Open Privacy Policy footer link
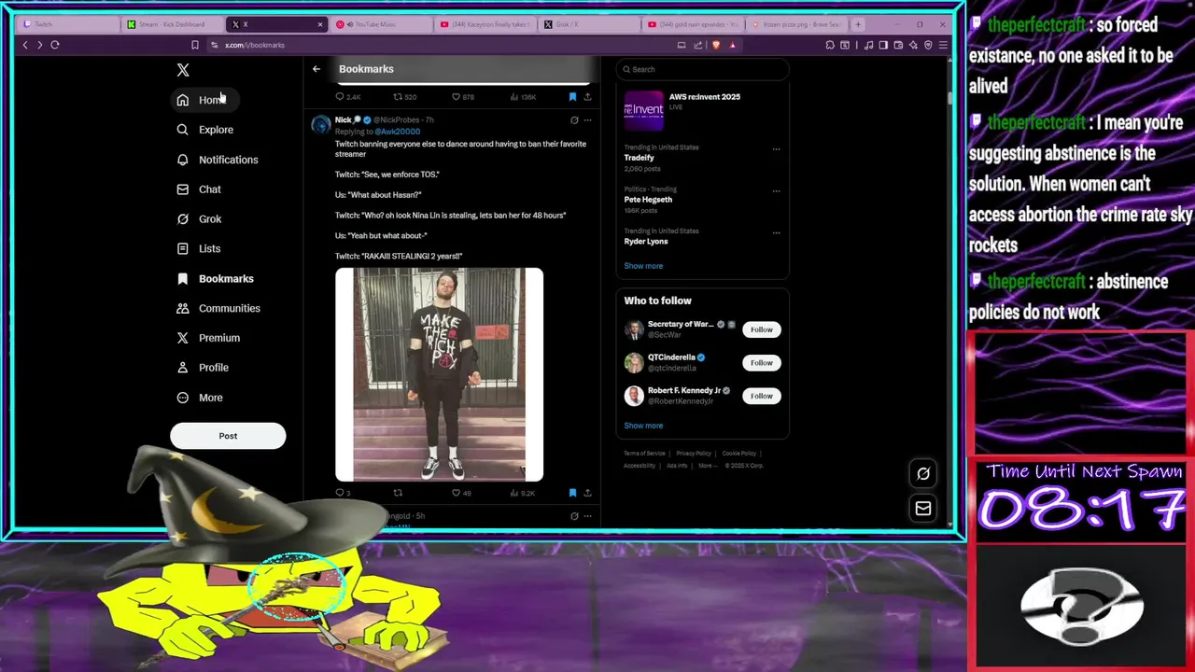This screenshot has height=672, width=1195. click(694, 454)
